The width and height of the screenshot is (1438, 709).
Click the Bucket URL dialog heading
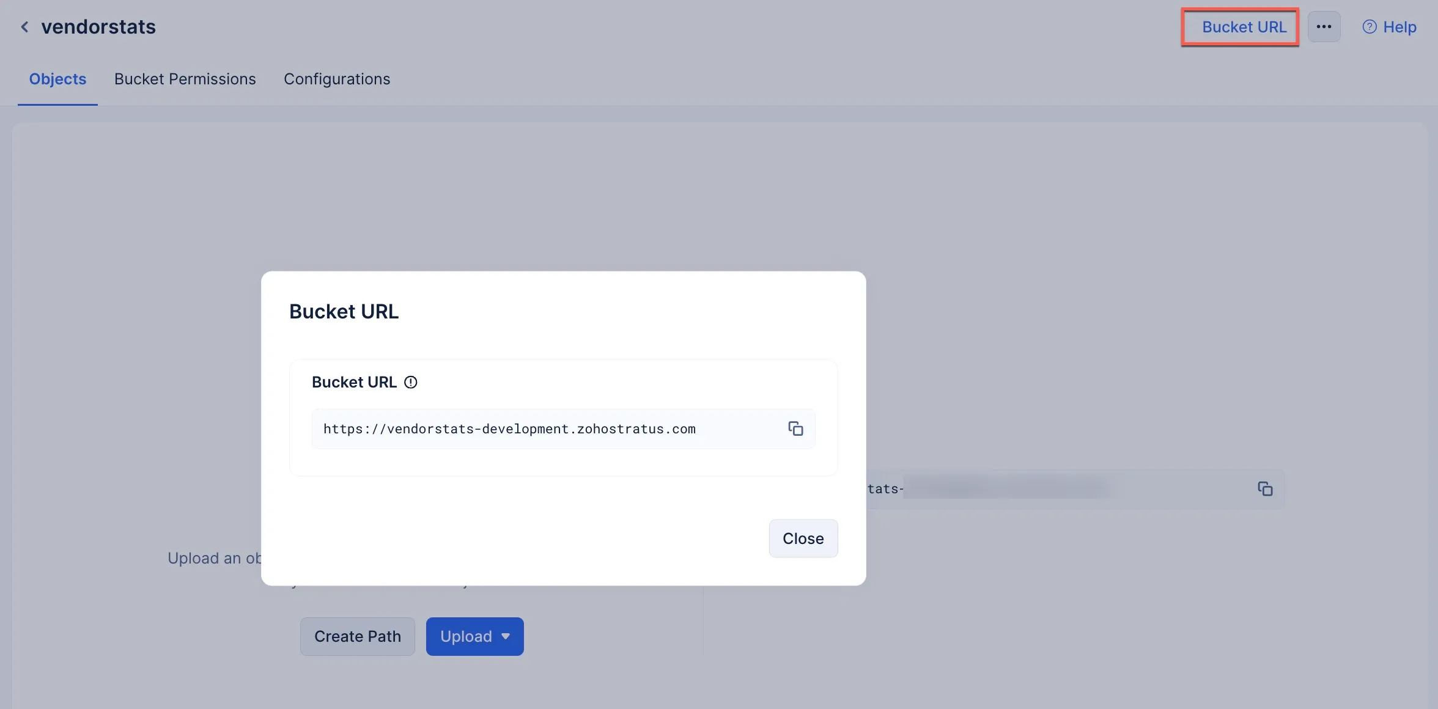click(344, 312)
